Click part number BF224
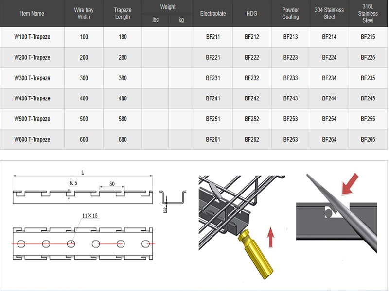Screen dimensions: 389x291 [329, 58]
